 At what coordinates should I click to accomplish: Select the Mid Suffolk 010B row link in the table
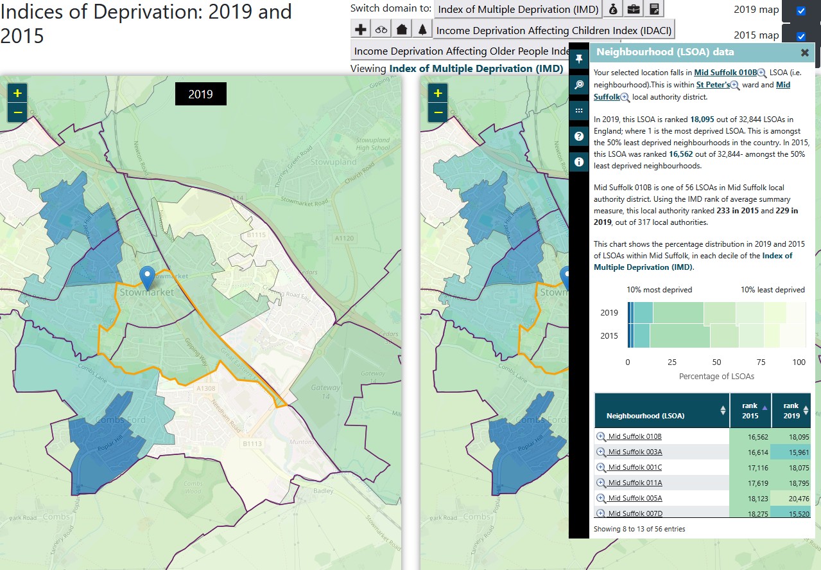point(635,437)
